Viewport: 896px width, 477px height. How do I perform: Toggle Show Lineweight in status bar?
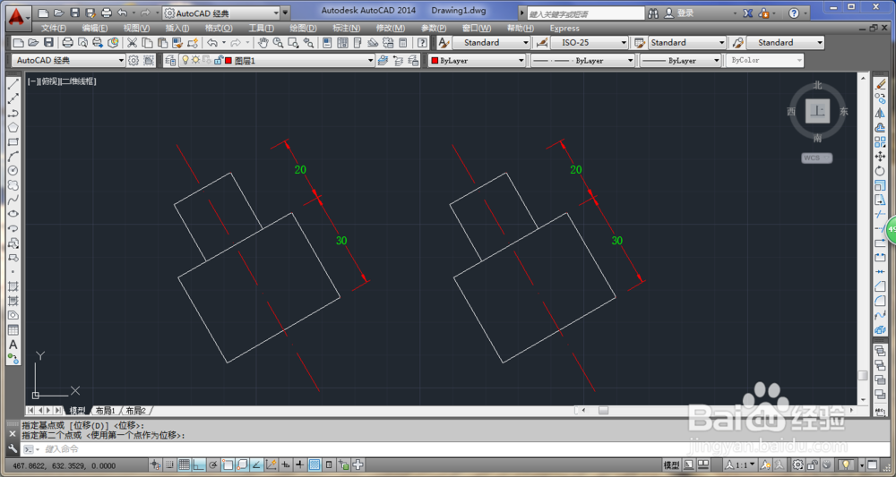[300, 464]
